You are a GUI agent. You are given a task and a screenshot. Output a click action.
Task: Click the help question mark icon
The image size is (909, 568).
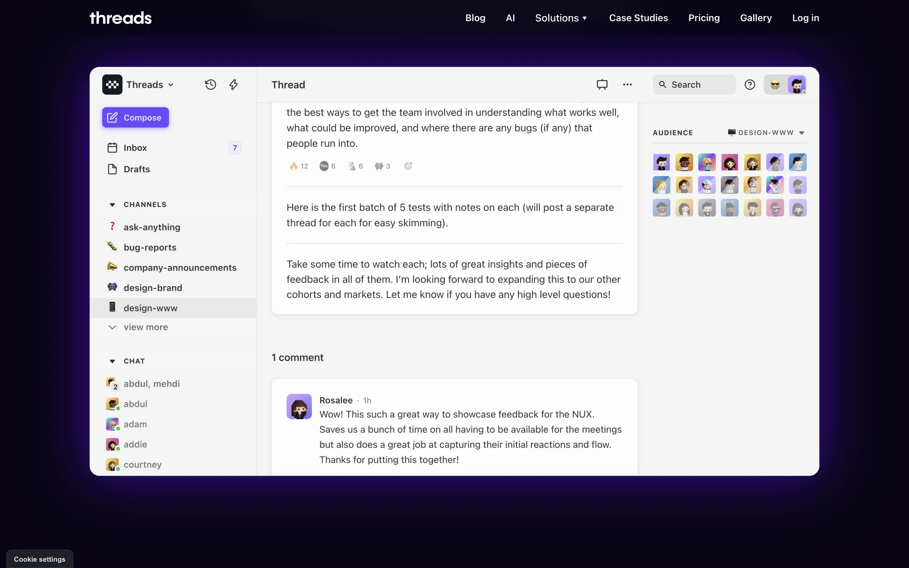coord(749,85)
